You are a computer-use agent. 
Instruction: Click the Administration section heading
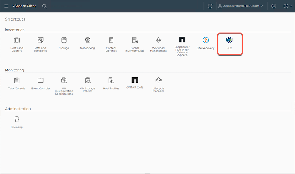point(18,109)
